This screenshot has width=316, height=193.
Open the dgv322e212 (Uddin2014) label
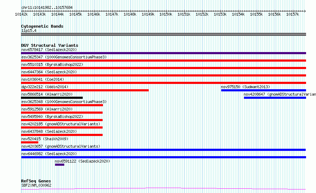tap(45, 87)
